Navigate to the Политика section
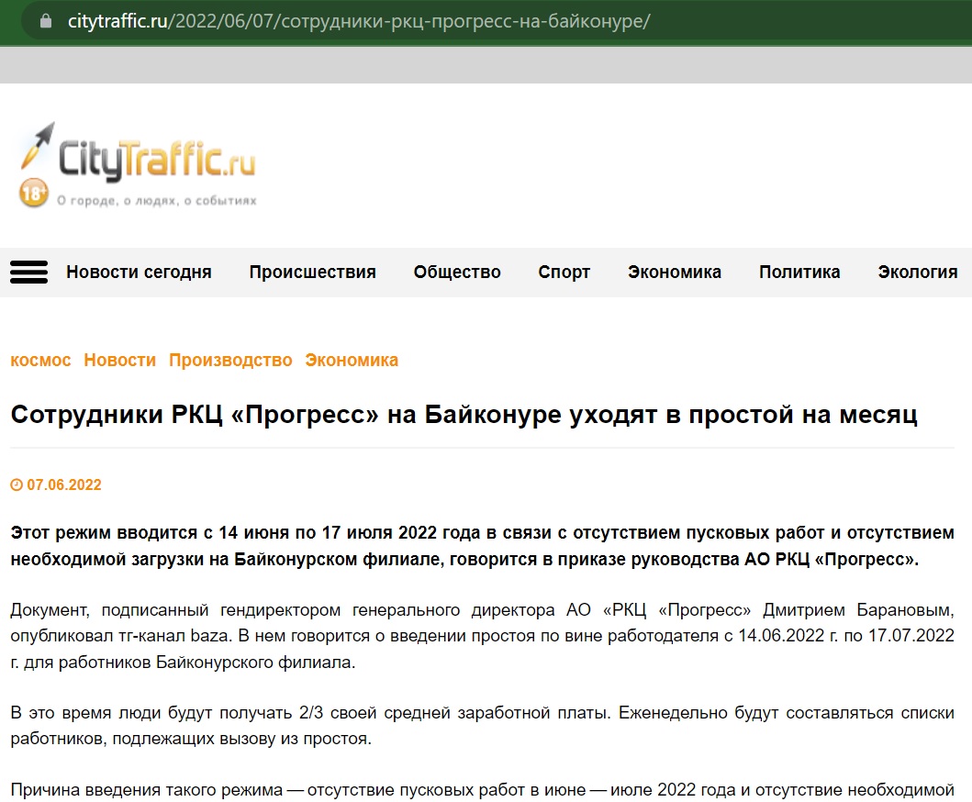 tap(799, 272)
